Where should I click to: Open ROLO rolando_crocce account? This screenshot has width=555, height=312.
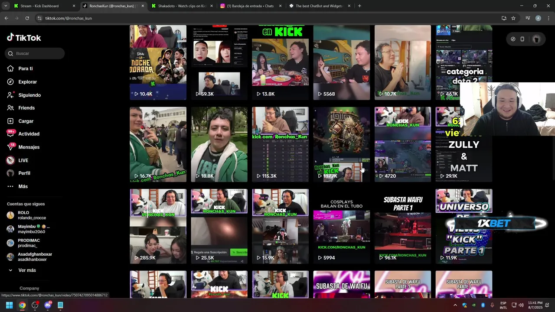click(26, 215)
